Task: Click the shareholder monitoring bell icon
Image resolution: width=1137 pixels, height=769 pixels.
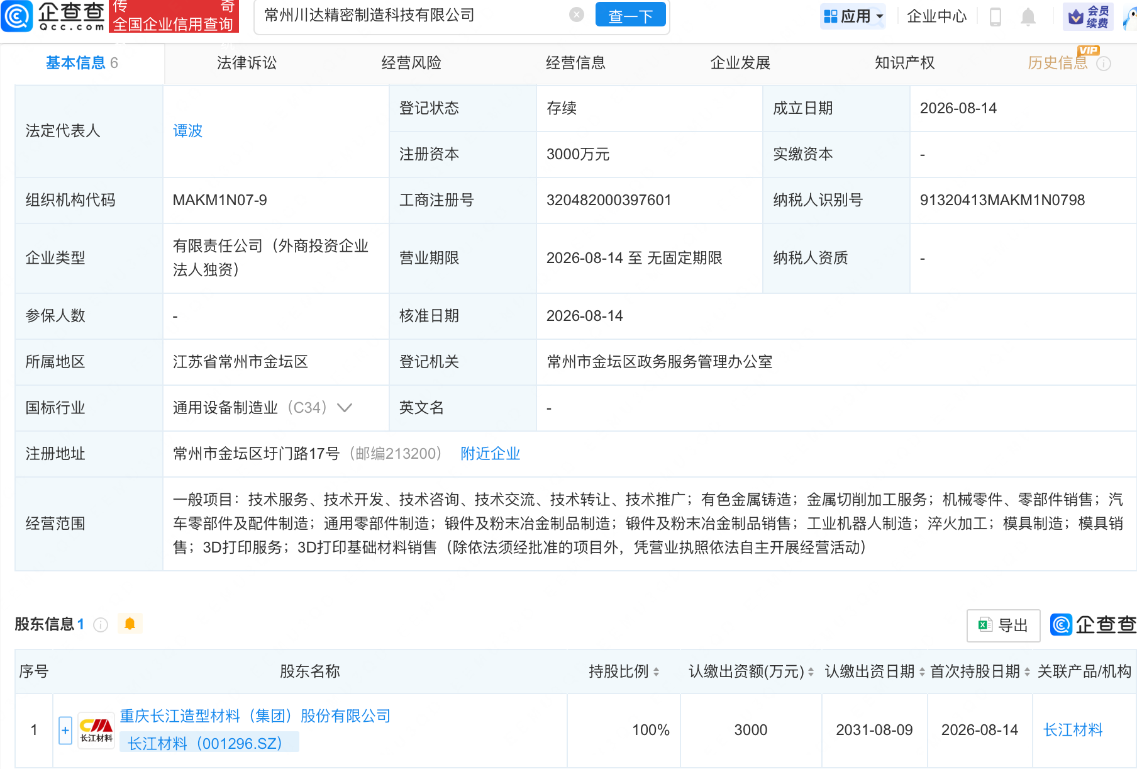Action: click(130, 624)
